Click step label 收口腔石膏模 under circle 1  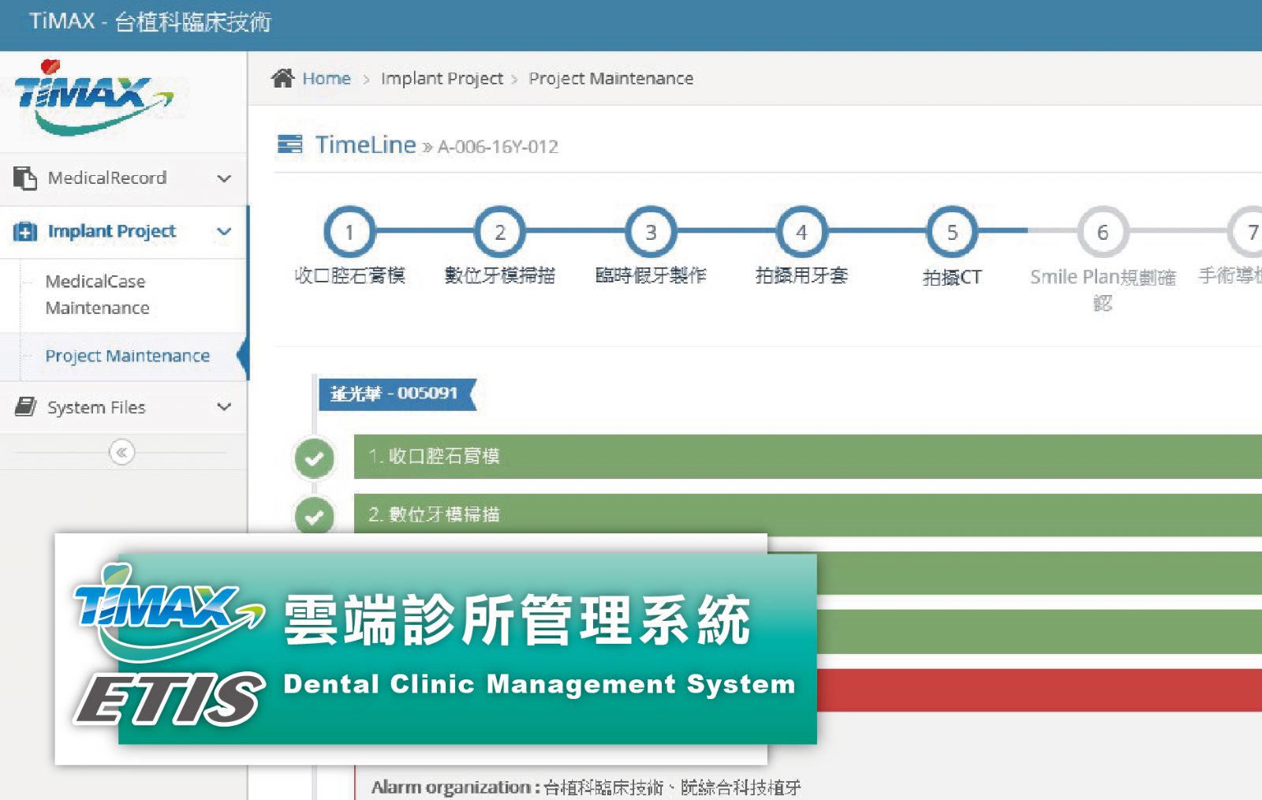[349, 275]
